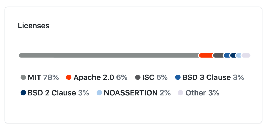Click the blue dot beside BSD 3 Clause

click(178, 77)
